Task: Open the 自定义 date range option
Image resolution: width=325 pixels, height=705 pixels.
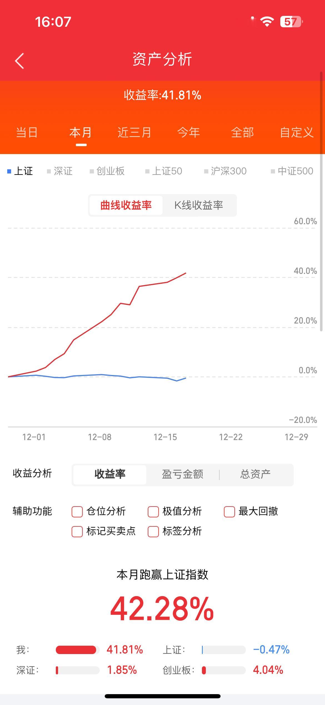Action: (297, 133)
